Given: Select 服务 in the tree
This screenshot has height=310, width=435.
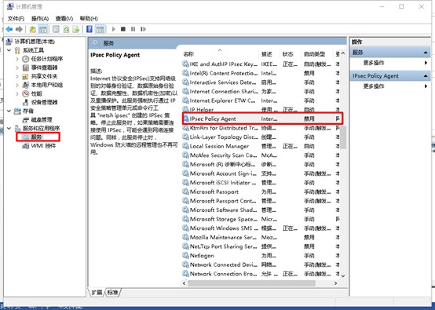Looking at the screenshot, I should point(36,137).
